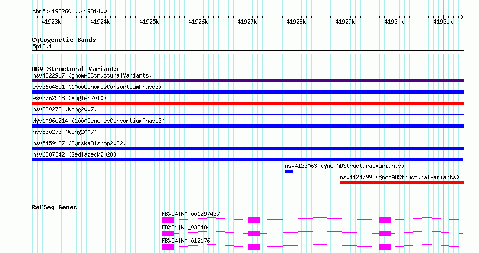479x253 pixels.
Task: Click the DGV Structural Variants track title
Action: [x=75, y=69]
